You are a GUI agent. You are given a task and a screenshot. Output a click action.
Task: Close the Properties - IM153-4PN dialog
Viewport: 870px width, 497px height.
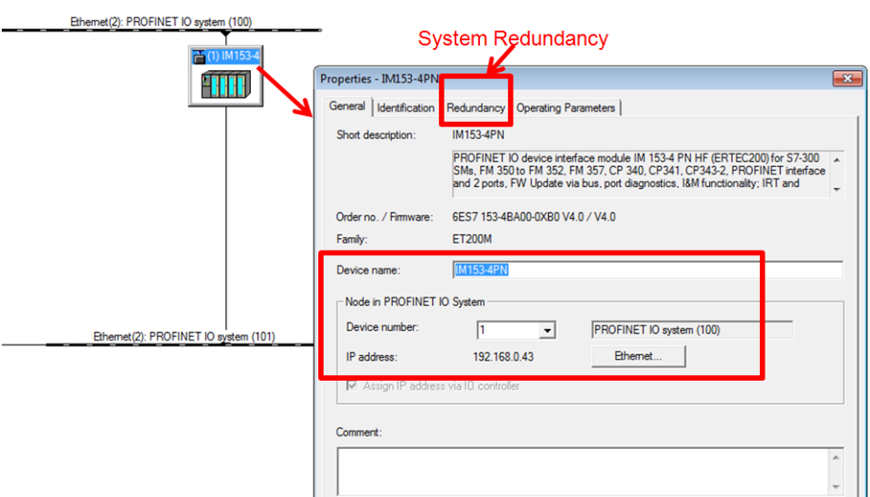tap(846, 79)
